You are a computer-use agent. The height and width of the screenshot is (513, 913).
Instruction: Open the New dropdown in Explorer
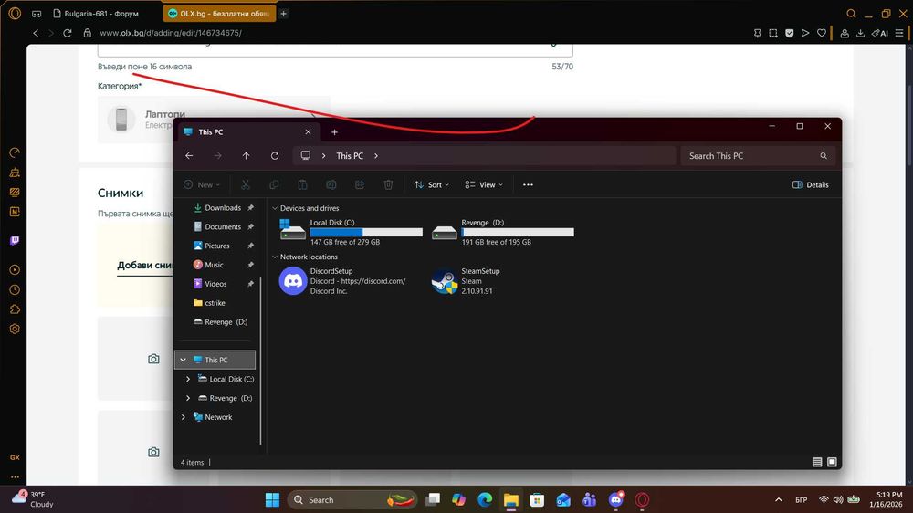202,184
